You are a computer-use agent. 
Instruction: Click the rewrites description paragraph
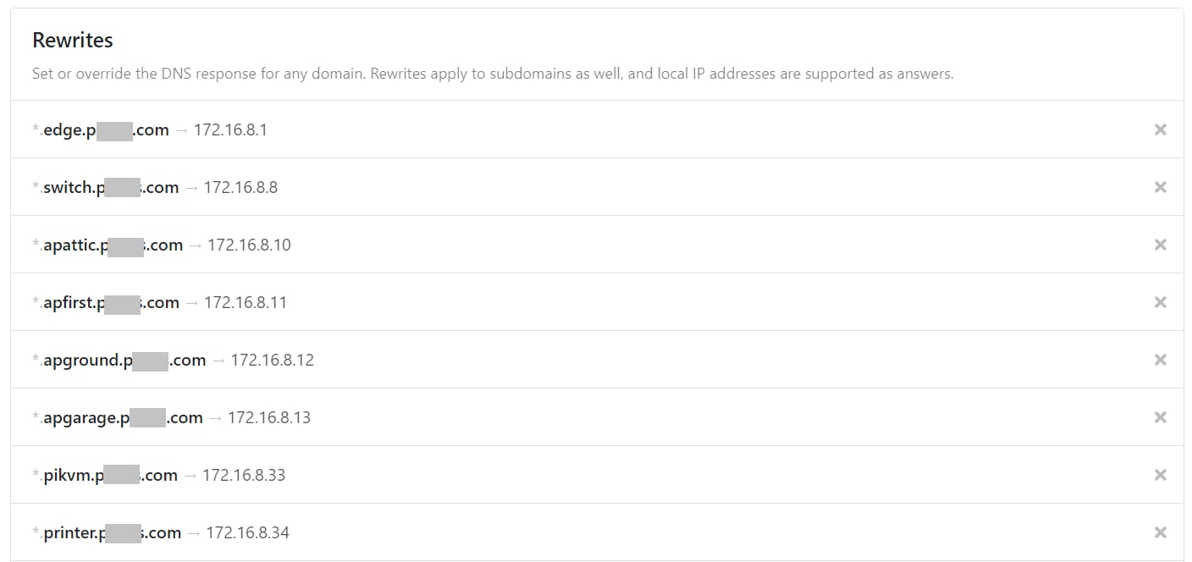493,74
